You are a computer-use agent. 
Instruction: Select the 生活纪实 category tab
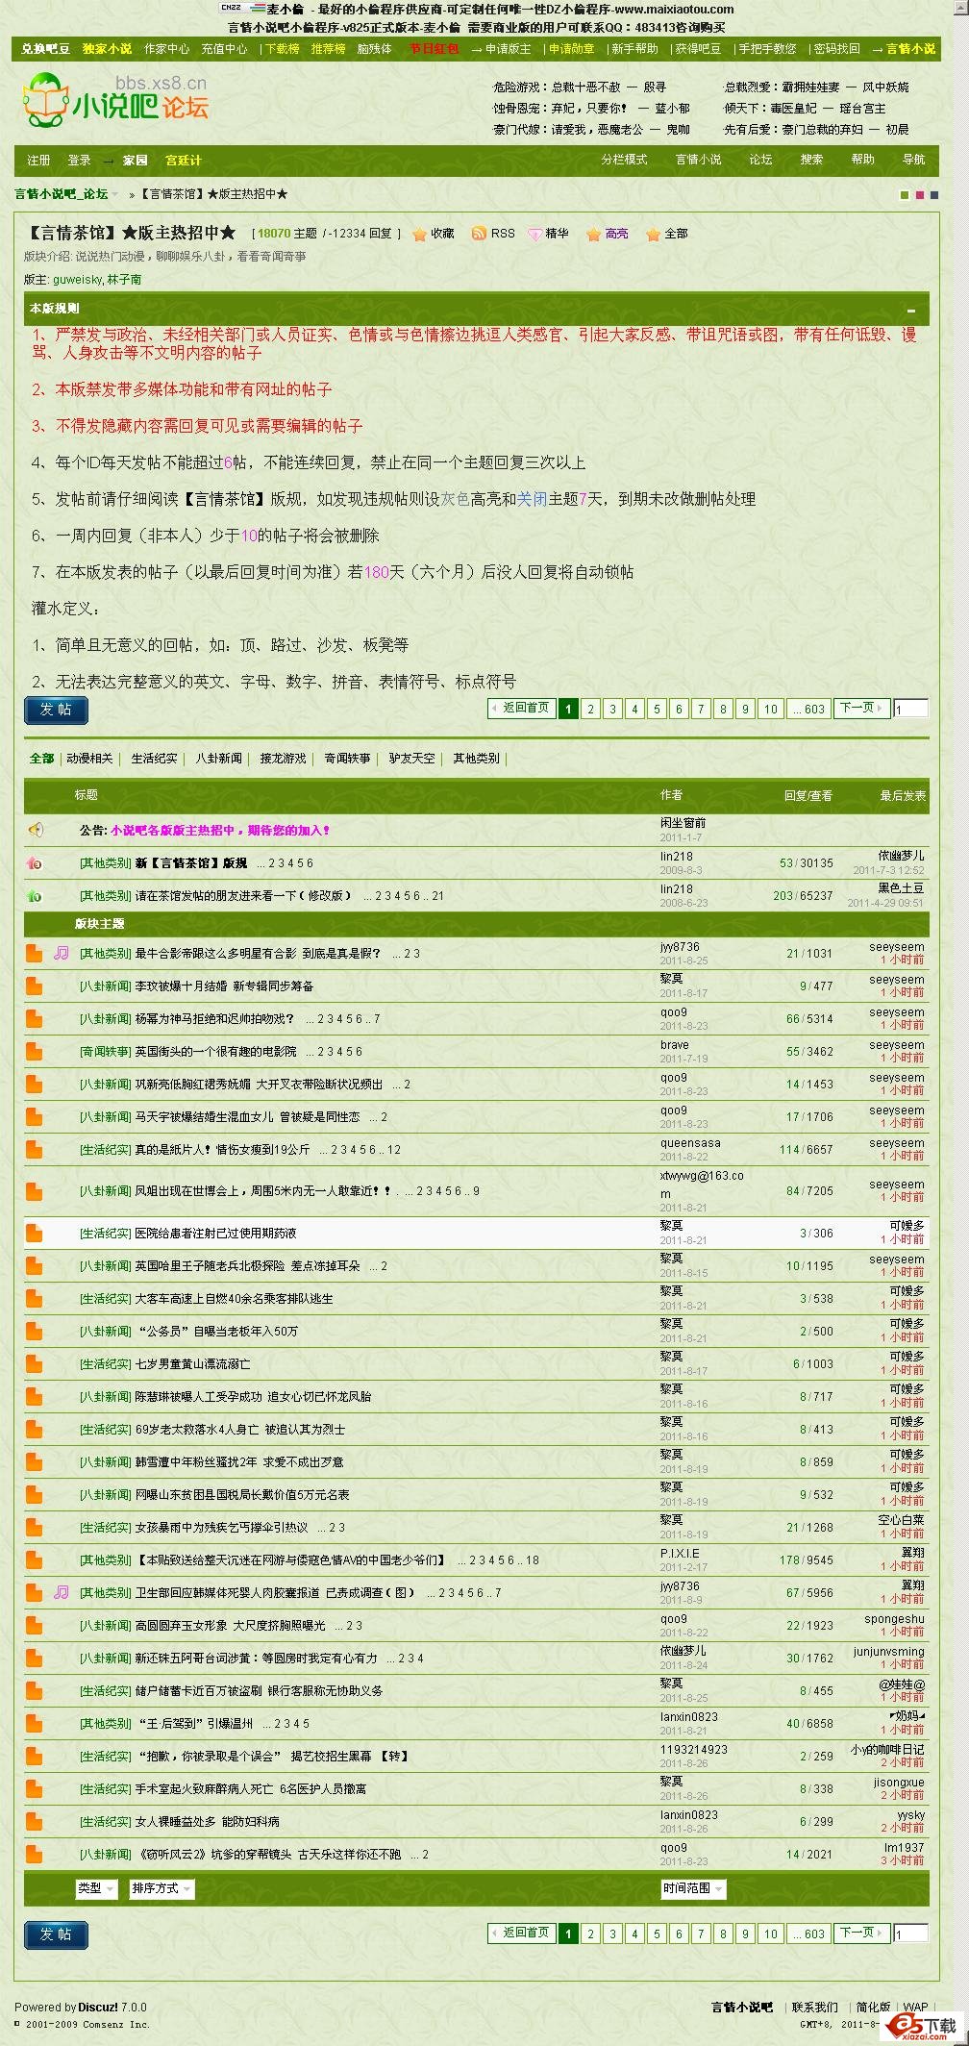154,759
